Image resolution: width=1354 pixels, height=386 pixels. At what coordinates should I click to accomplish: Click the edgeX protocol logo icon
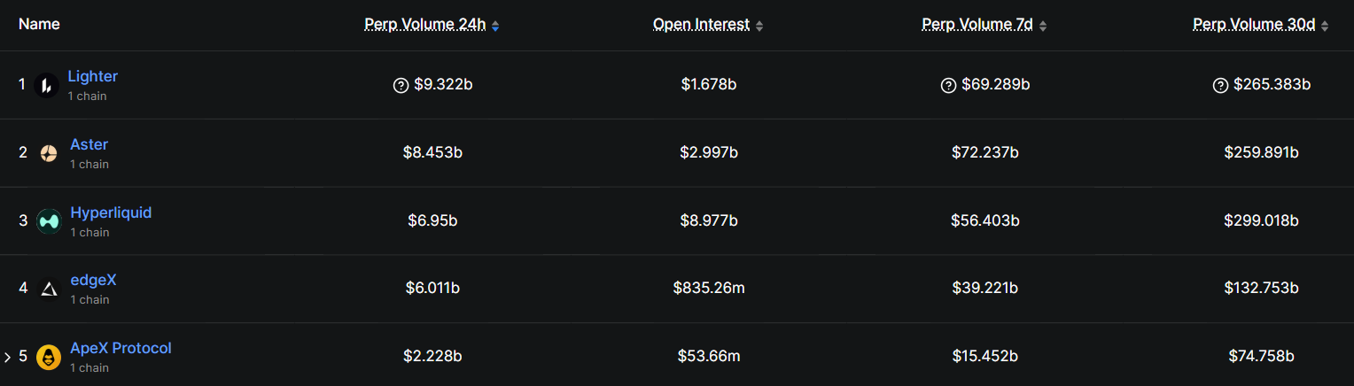pos(48,289)
